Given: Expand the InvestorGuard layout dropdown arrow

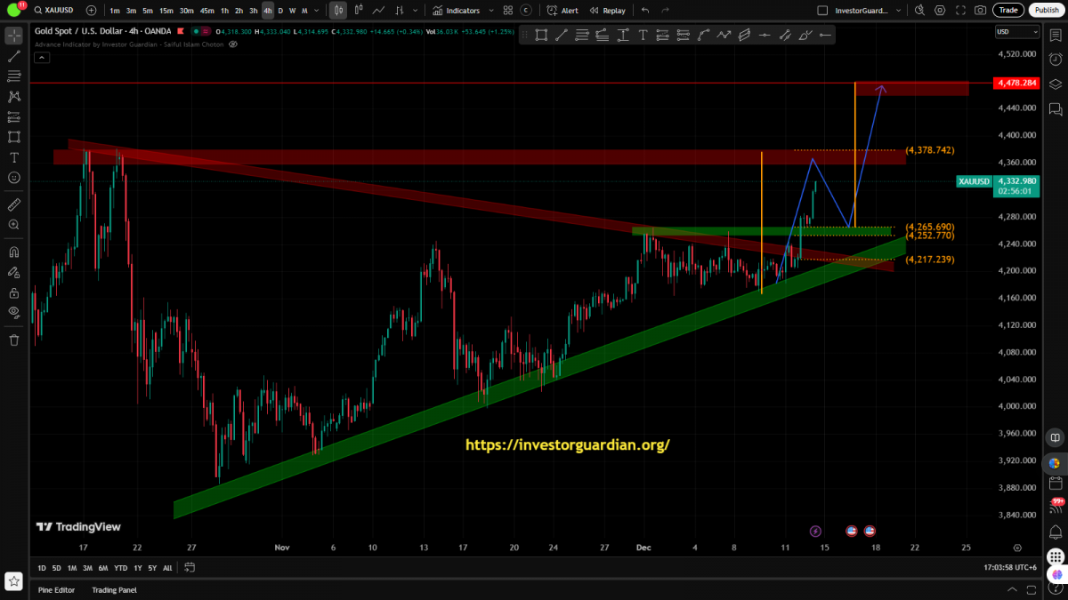Looking at the screenshot, I should [x=899, y=11].
